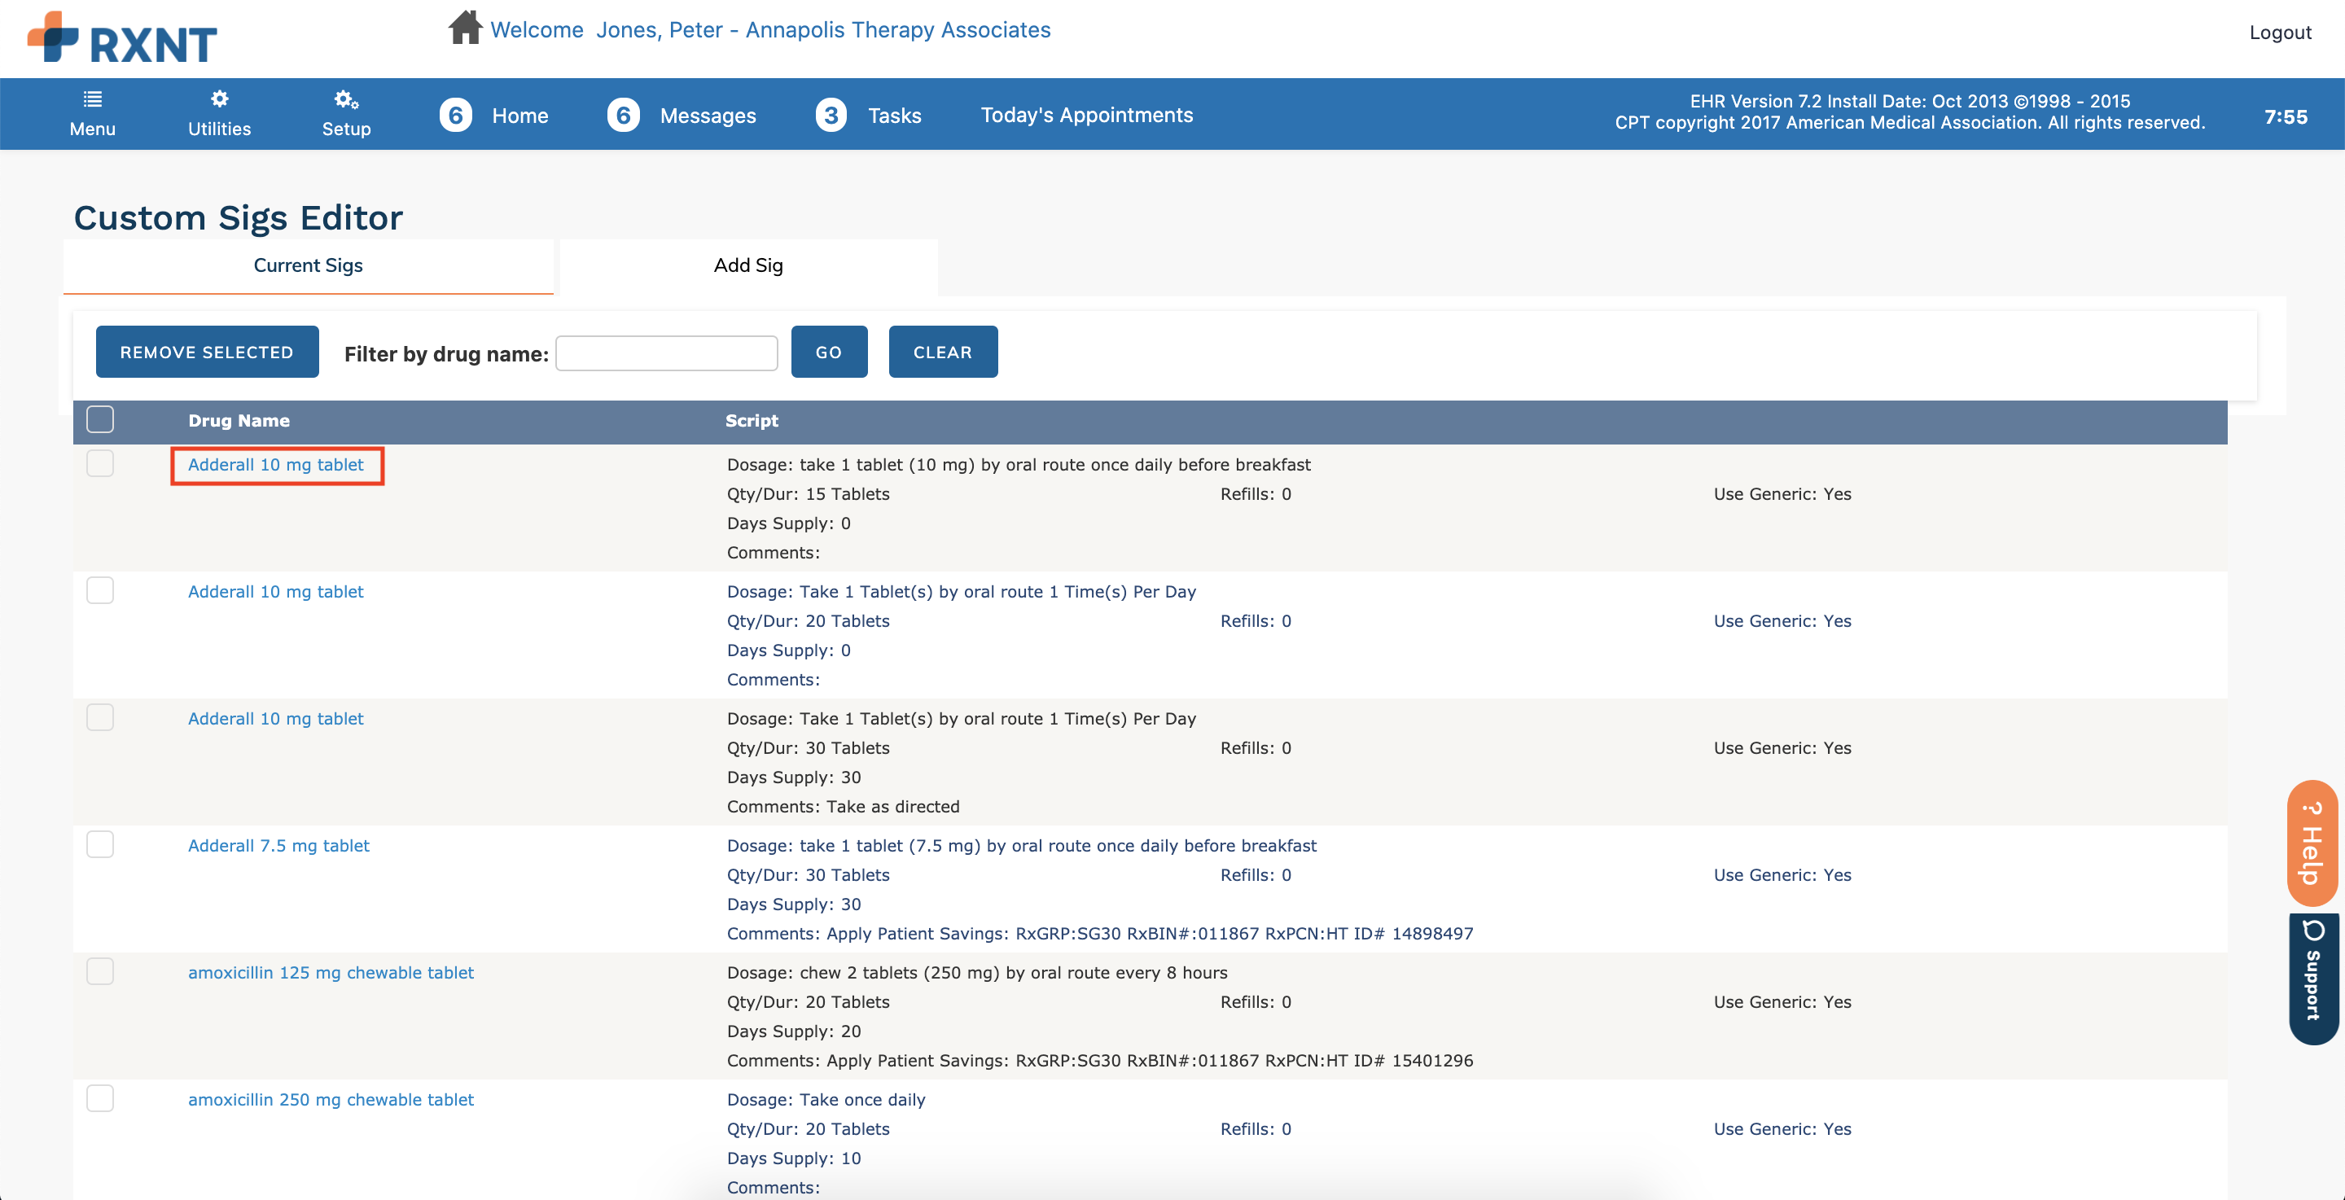Click 'Days Supply: 20' text
The height and width of the screenshot is (1200, 2345).
point(794,1031)
